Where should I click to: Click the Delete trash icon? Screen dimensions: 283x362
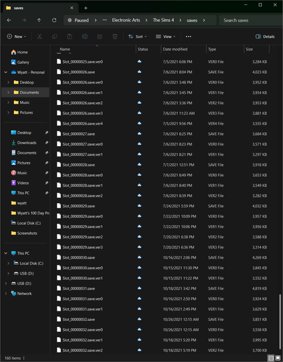point(115,36)
